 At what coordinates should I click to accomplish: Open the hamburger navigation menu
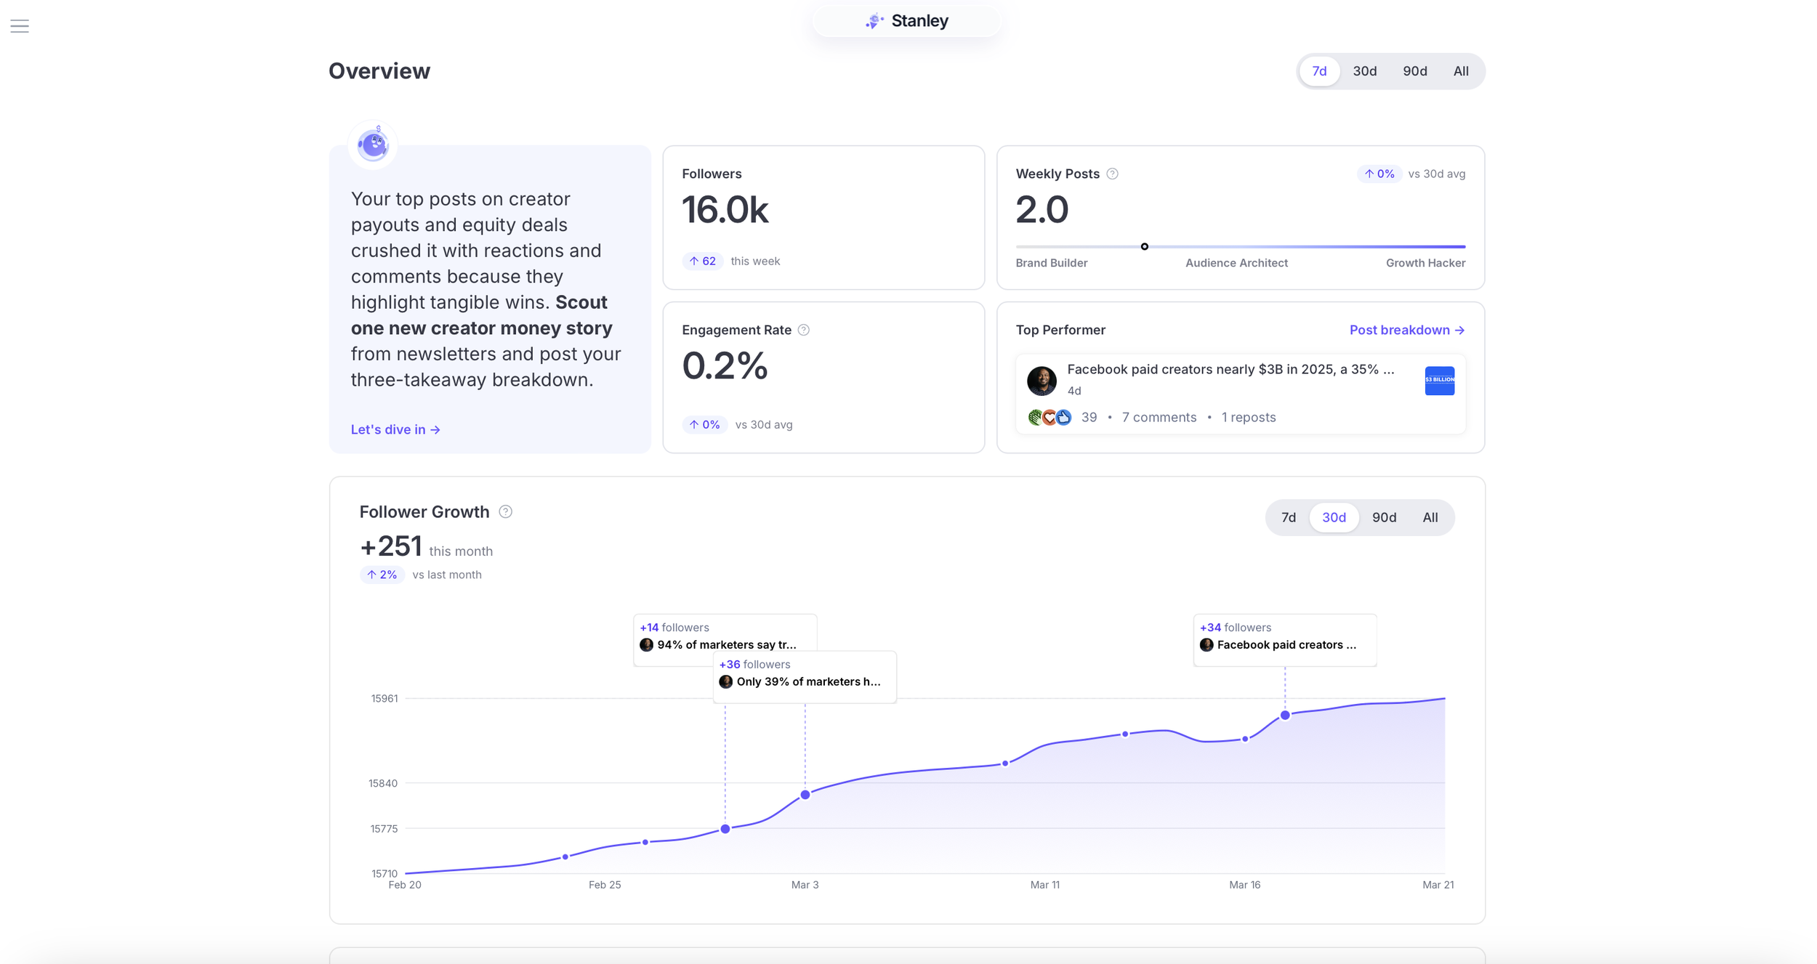(20, 25)
